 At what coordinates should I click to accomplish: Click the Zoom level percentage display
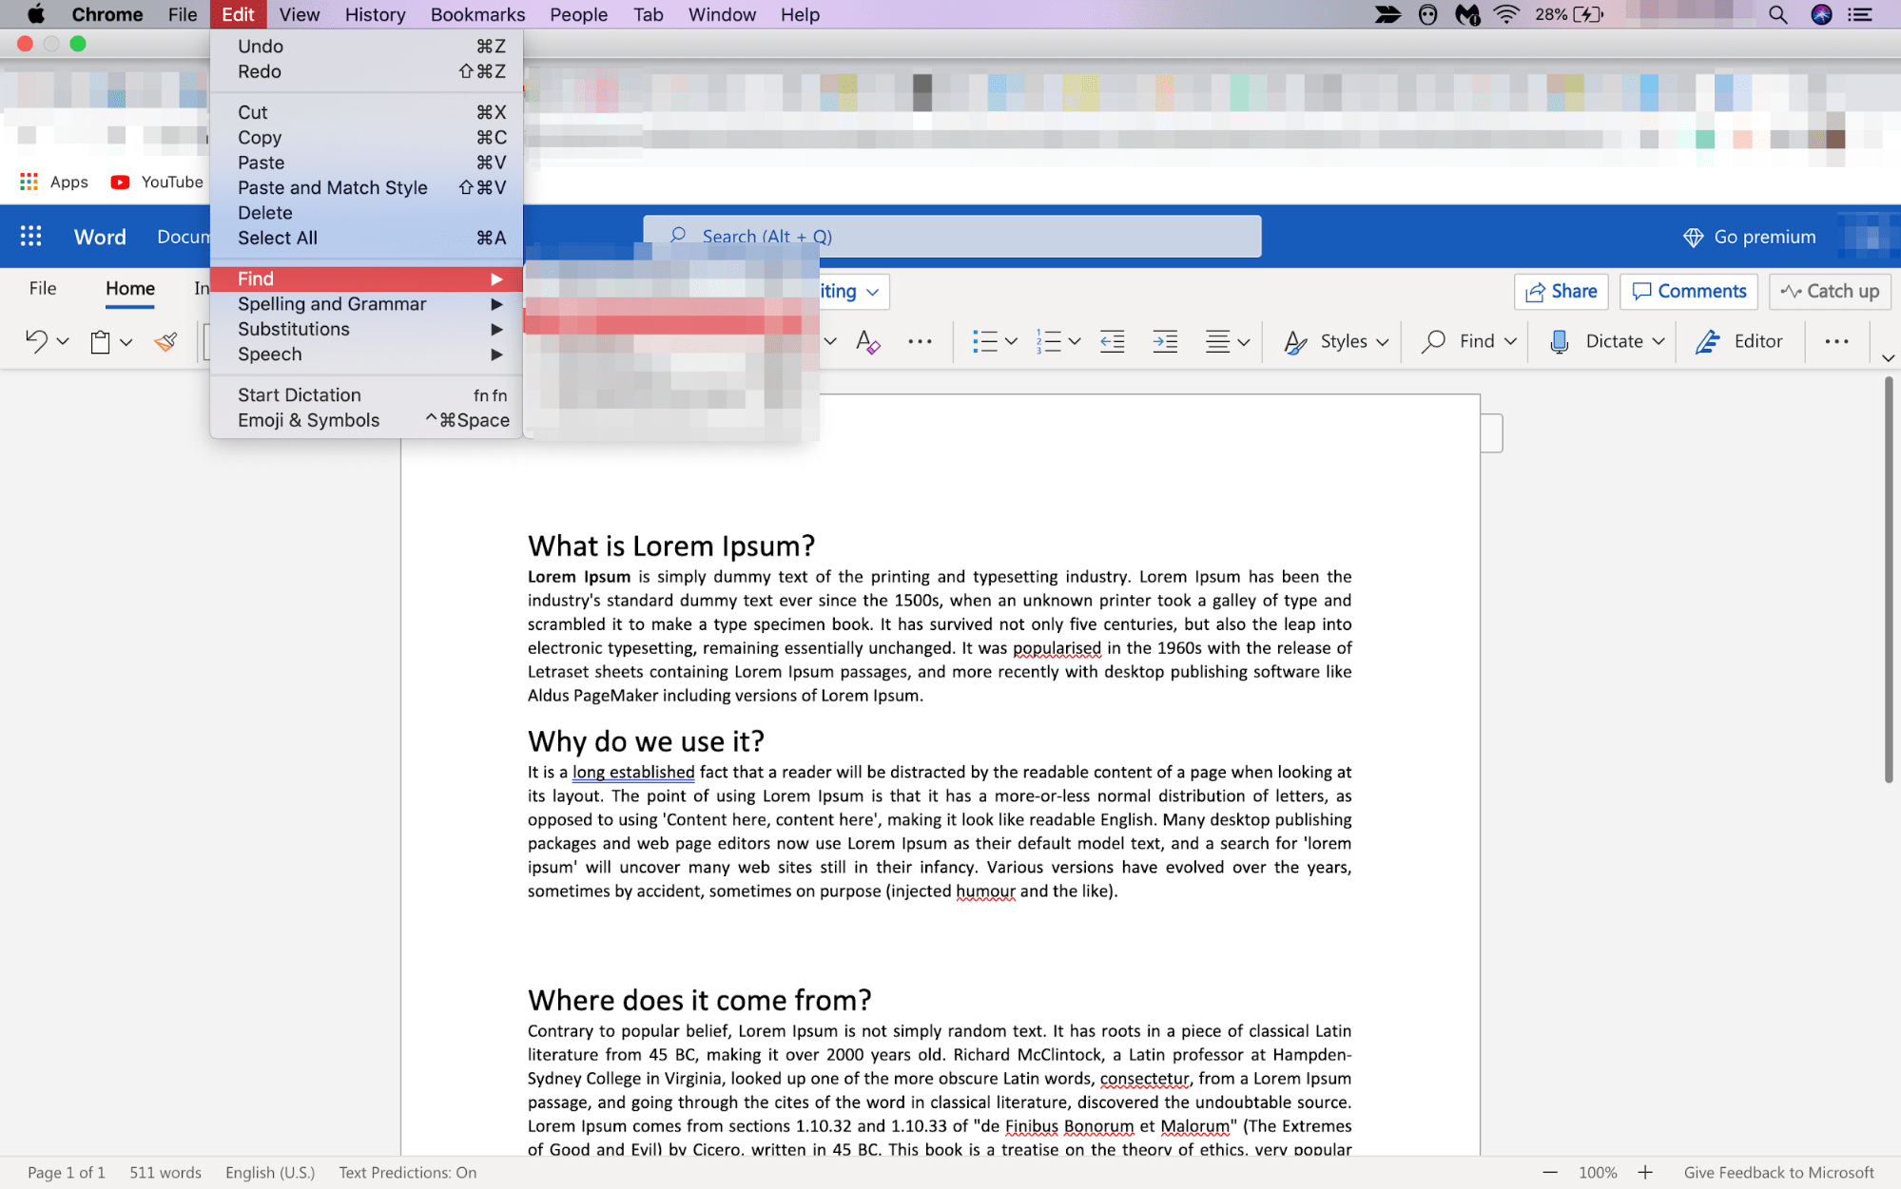1594,1171
